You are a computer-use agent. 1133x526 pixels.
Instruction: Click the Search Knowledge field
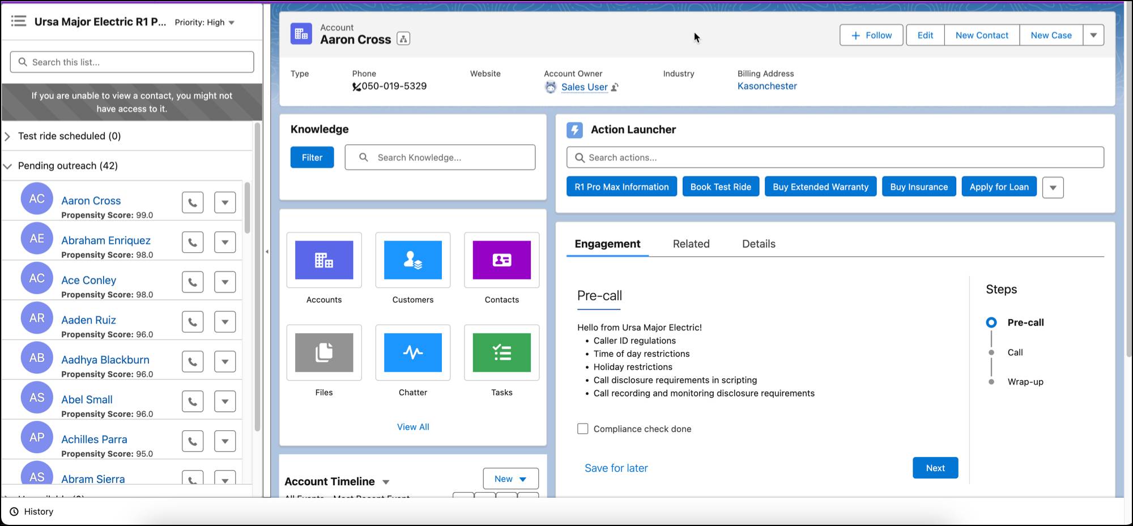(440, 157)
